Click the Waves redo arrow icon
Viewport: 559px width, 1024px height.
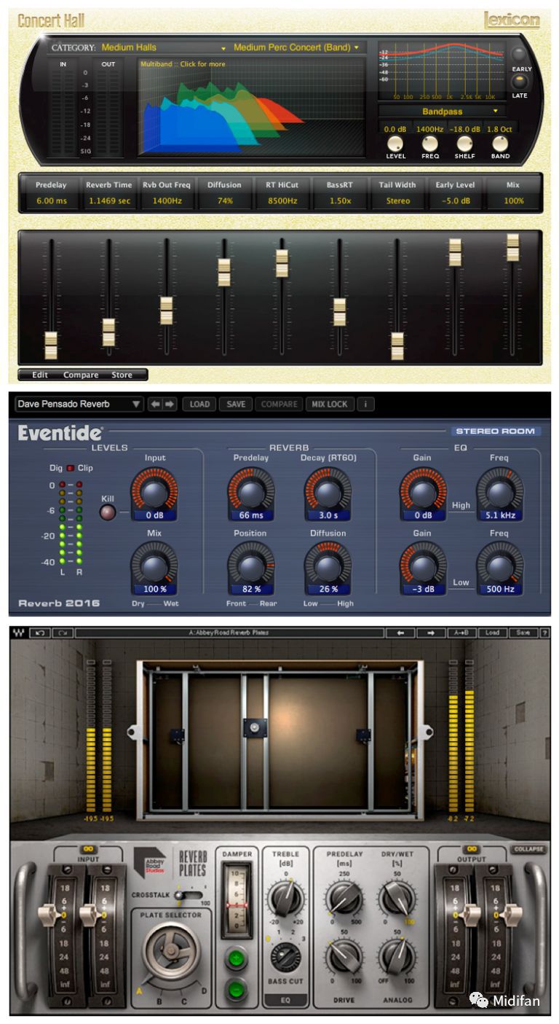click(61, 633)
